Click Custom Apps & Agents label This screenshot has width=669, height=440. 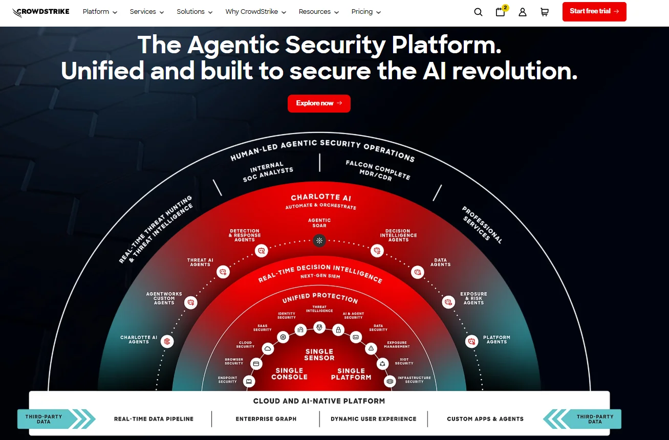pyautogui.click(x=485, y=419)
